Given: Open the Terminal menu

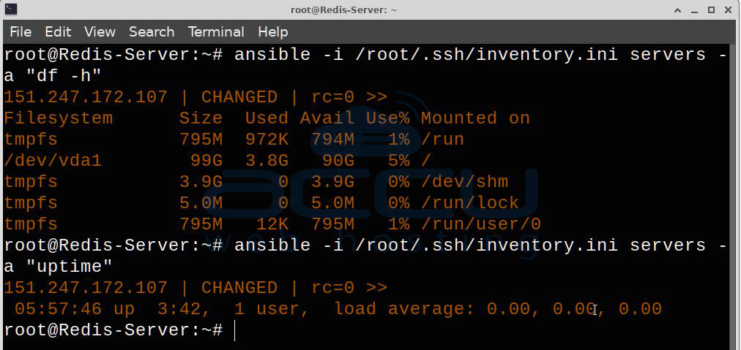Looking at the screenshot, I should tap(216, 32).
